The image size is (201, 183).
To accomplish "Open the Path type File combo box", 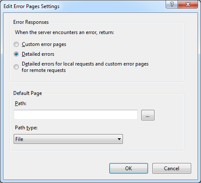I will (x=68, y=139).
